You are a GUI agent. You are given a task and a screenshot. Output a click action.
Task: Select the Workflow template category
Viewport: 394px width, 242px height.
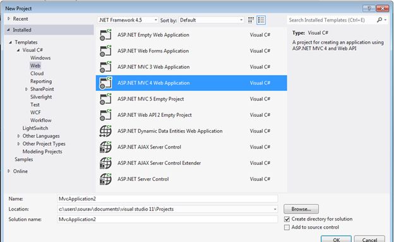pyautogui.click(x=40, y=120)
